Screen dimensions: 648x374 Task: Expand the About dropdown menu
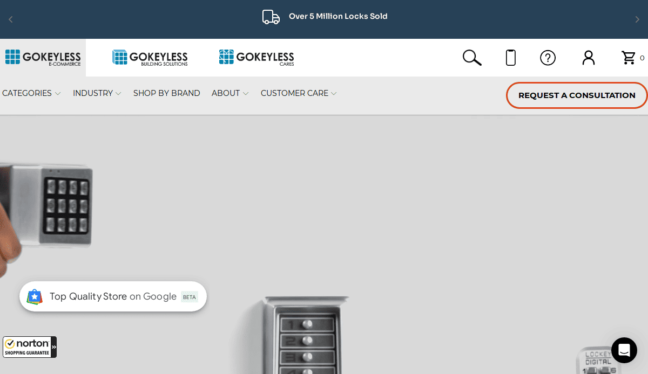click(x=230, y=93)
